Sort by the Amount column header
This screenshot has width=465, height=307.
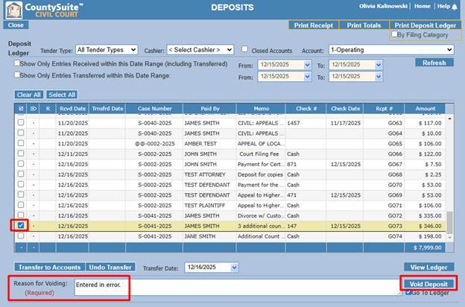(x=425, y=109)
